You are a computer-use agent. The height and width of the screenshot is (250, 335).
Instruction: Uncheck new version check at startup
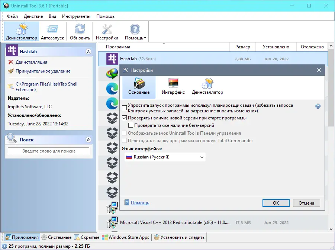tap(124, 118)
